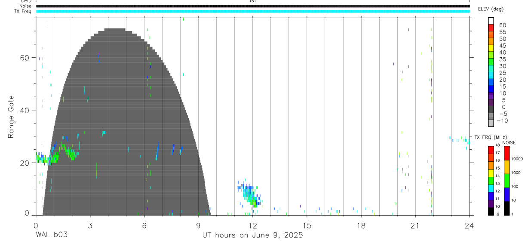Click the cyan TX Freq bar at top
Image resolution: width=528 pixels, height=244 pixels.
point(253,11)
